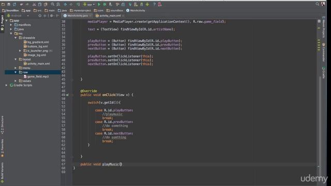Image resolution: width=331 pixels, height=186 pixels.
Task: Toggle the Favorites tool window
Action: coord(2,148)
